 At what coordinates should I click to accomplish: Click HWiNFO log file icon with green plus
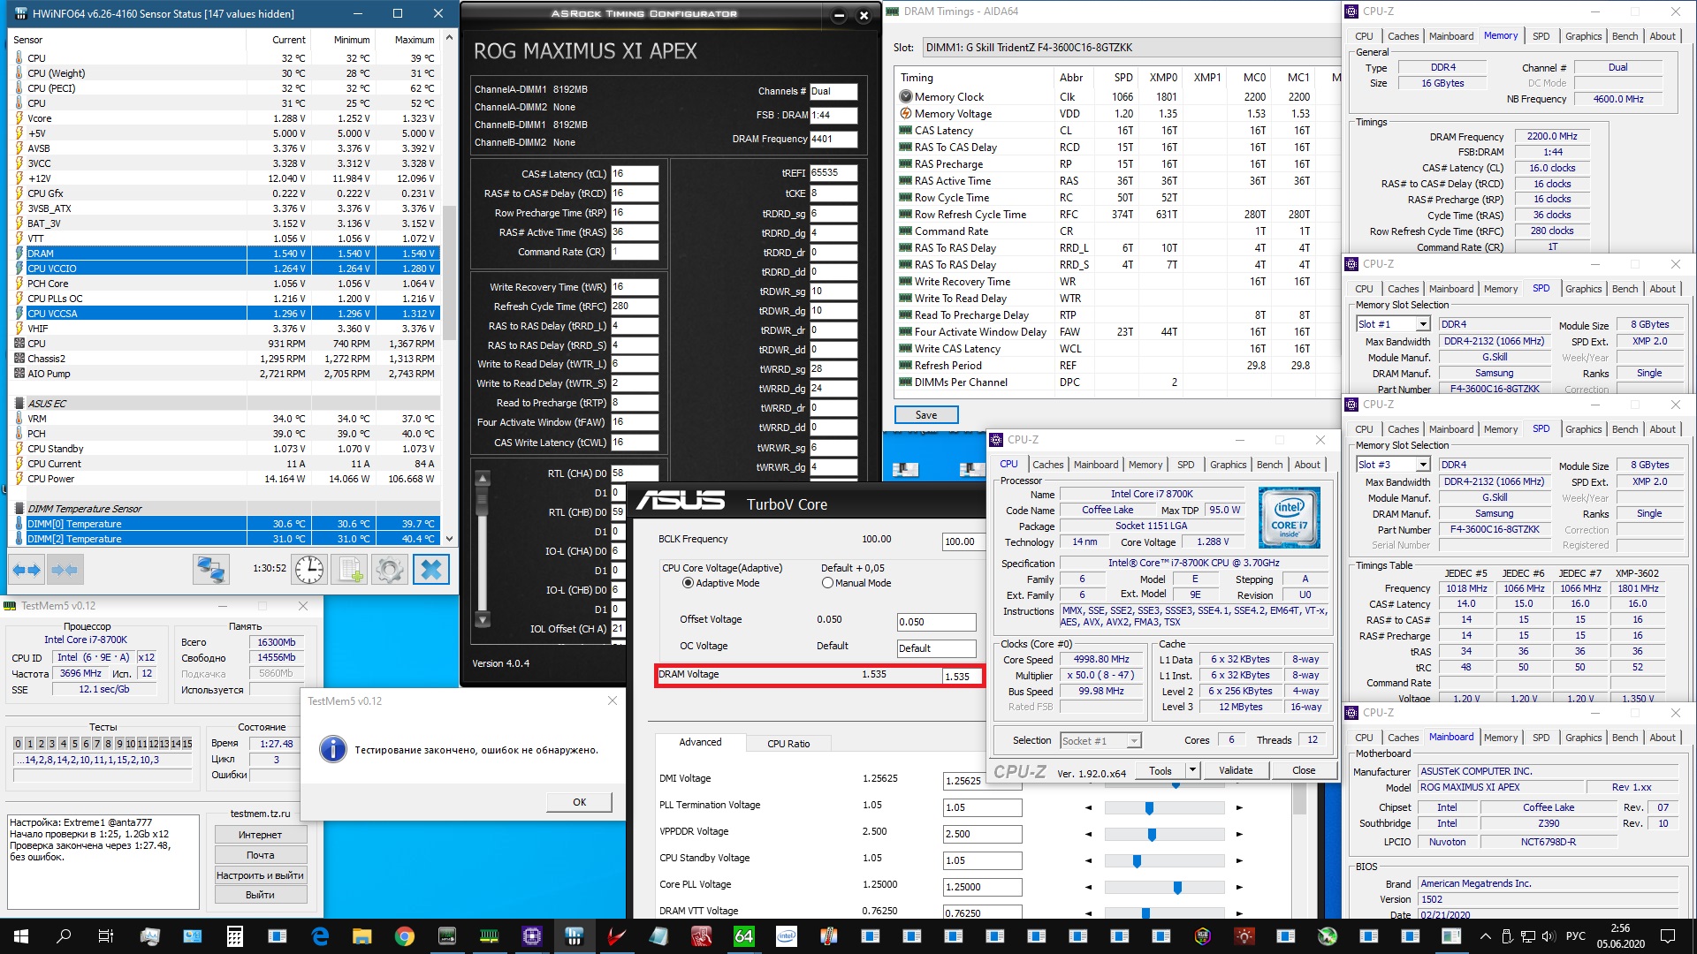[351, 570]
